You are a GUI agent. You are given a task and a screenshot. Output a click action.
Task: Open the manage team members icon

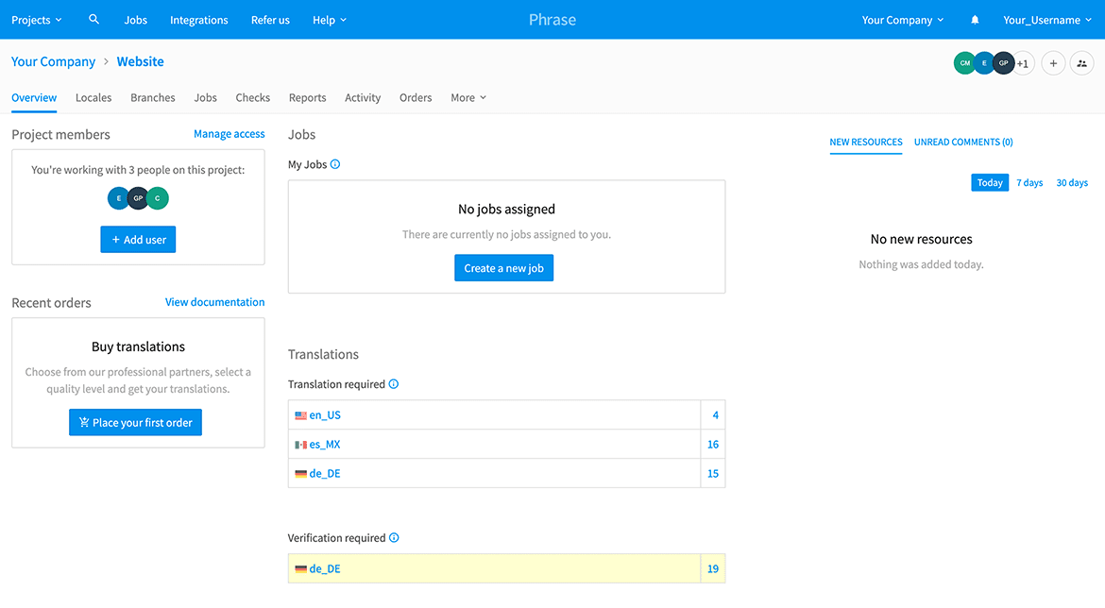pos(1081,63)
